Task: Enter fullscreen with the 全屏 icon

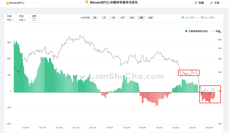Action: coord(34,20)
